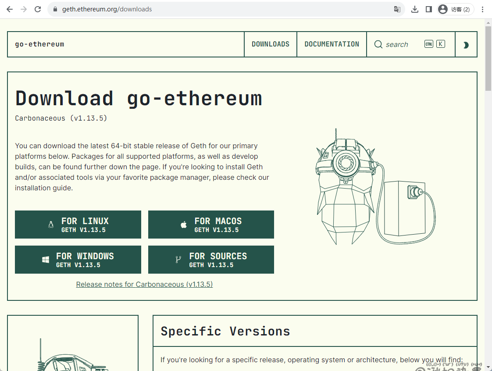This screenshot has width=492, height=371.
Task: Download Geth for Linux
Action: pos(78,225)
